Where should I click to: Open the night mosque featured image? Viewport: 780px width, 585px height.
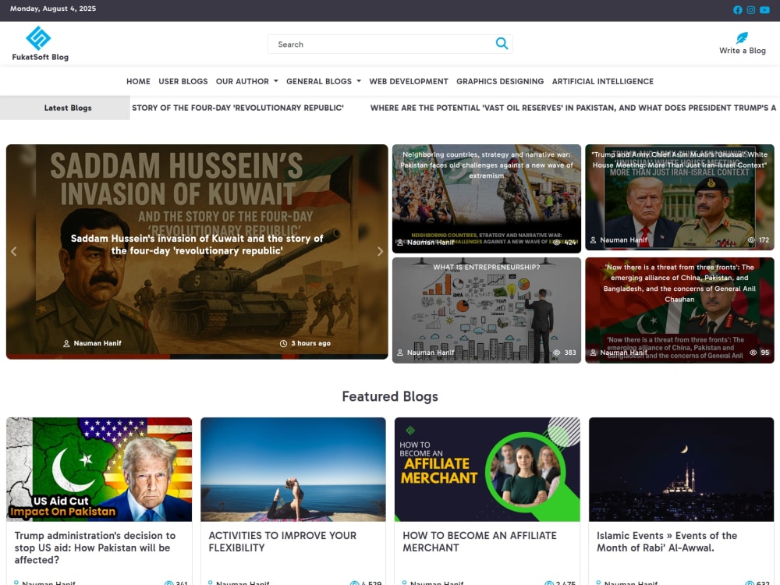pyautogui.click(x=682, y=470)
